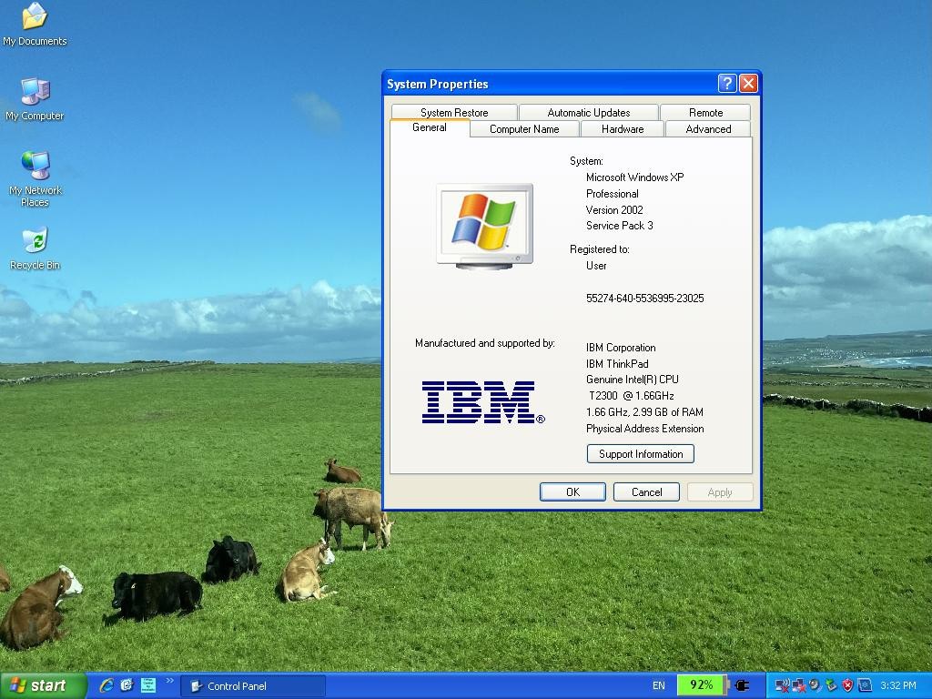
Task: Click the 'IBM Corporation' text
Action: click(621, 347)
